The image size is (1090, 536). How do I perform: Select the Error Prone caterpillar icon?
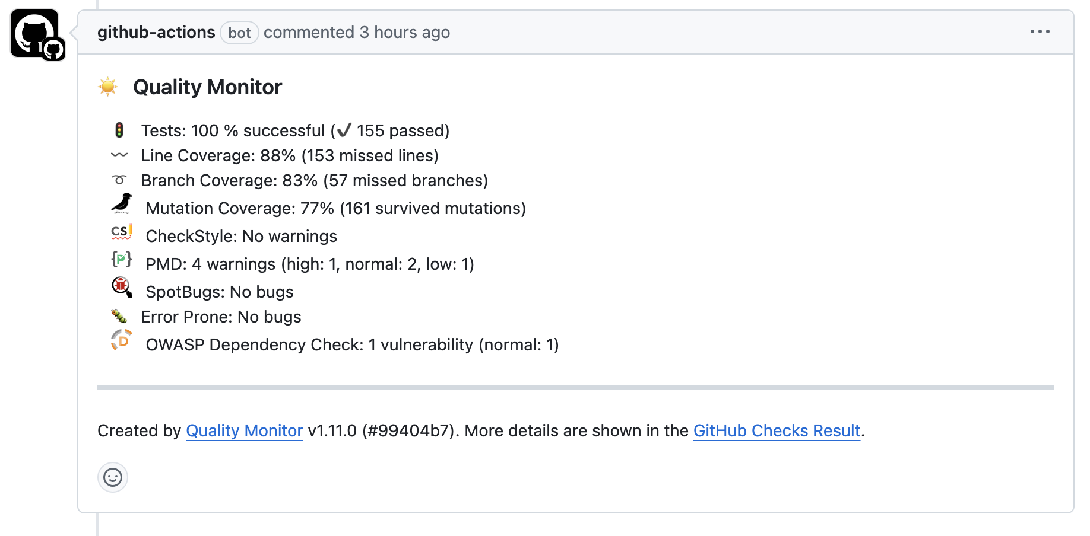[120, 316]
